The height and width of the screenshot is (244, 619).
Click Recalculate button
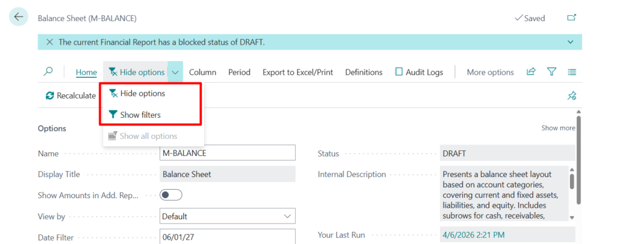tap(71, 95)
